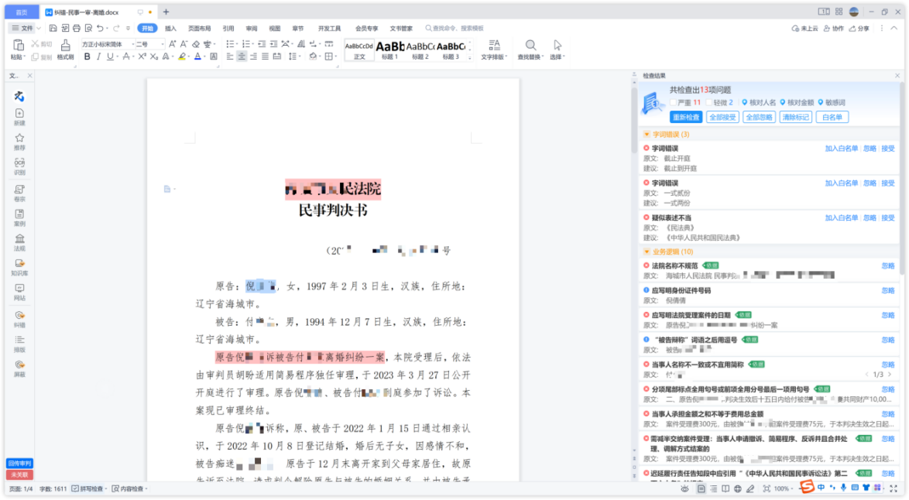Open the 知识库 knowledge base icon

tap(19, 265)
